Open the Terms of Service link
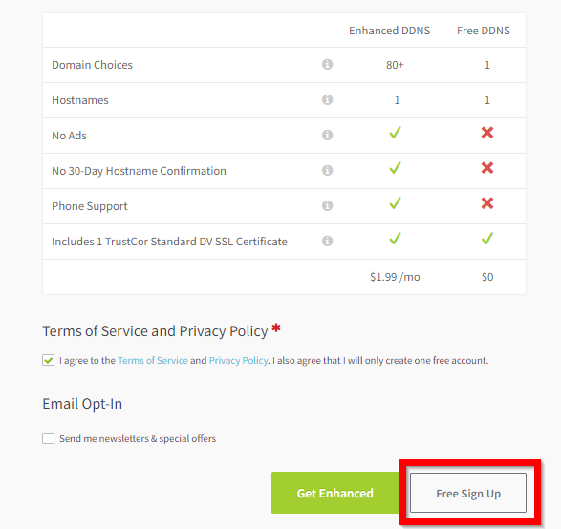 153,360
